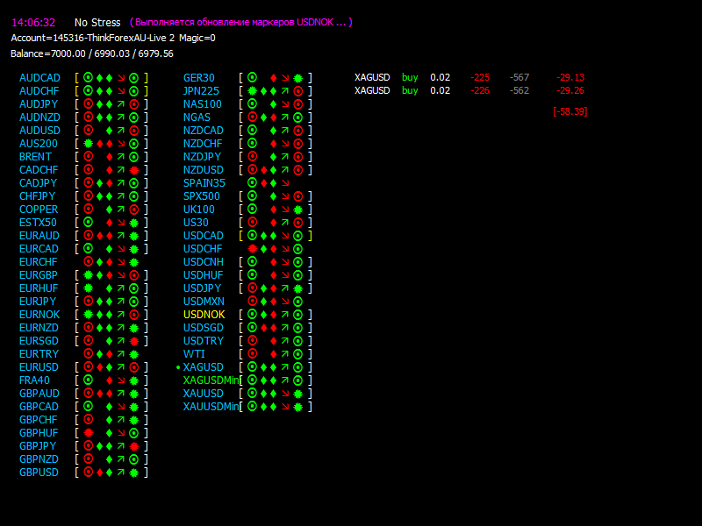Click the red starburst marker in GBPJPY row
The image size is (702, 526).
[134, 446]
